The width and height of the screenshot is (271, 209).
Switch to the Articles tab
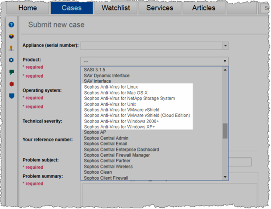point(204,8)
